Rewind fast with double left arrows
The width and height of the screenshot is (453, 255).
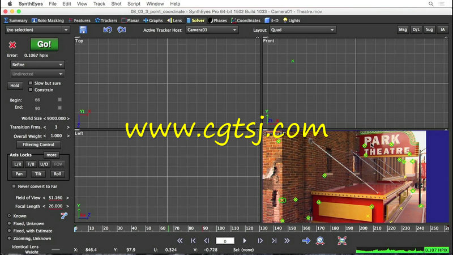(180, 240)
